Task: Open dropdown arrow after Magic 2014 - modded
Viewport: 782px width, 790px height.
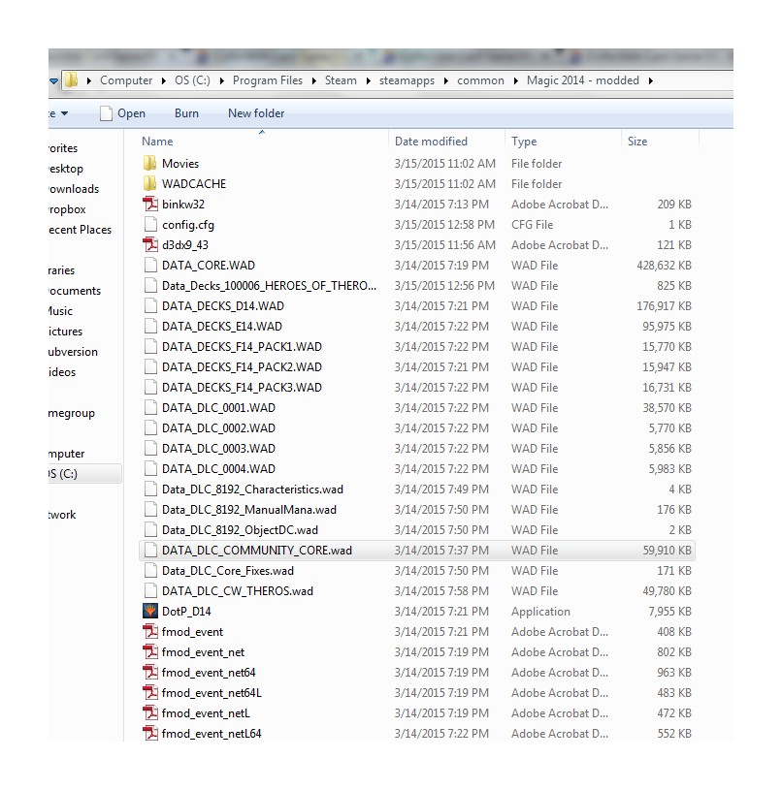Action: tap(650, 80)
